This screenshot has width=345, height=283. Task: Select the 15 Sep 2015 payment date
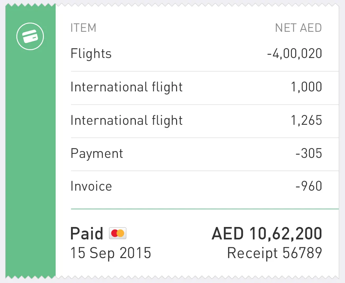tap(111, 253)
